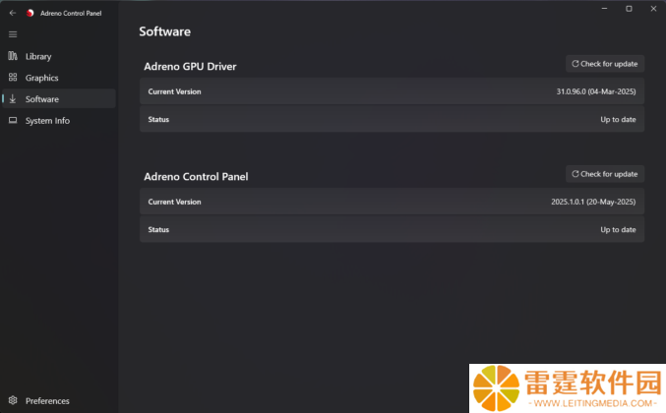Click driver version 31.0.96.0 (04-Mar-2025)
Screen dimensions: 666x413
pos(596,91)
